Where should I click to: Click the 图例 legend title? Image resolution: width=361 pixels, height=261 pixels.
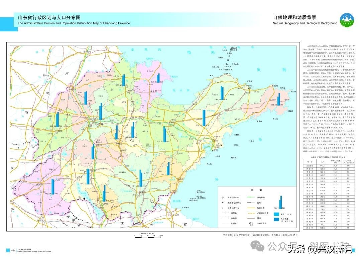coord(256,190)
